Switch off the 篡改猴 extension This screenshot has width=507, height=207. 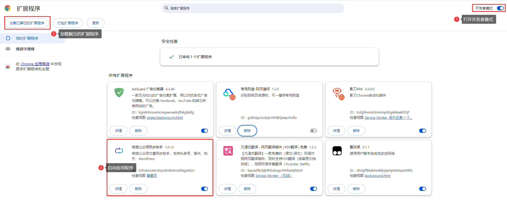coord(423,189)
